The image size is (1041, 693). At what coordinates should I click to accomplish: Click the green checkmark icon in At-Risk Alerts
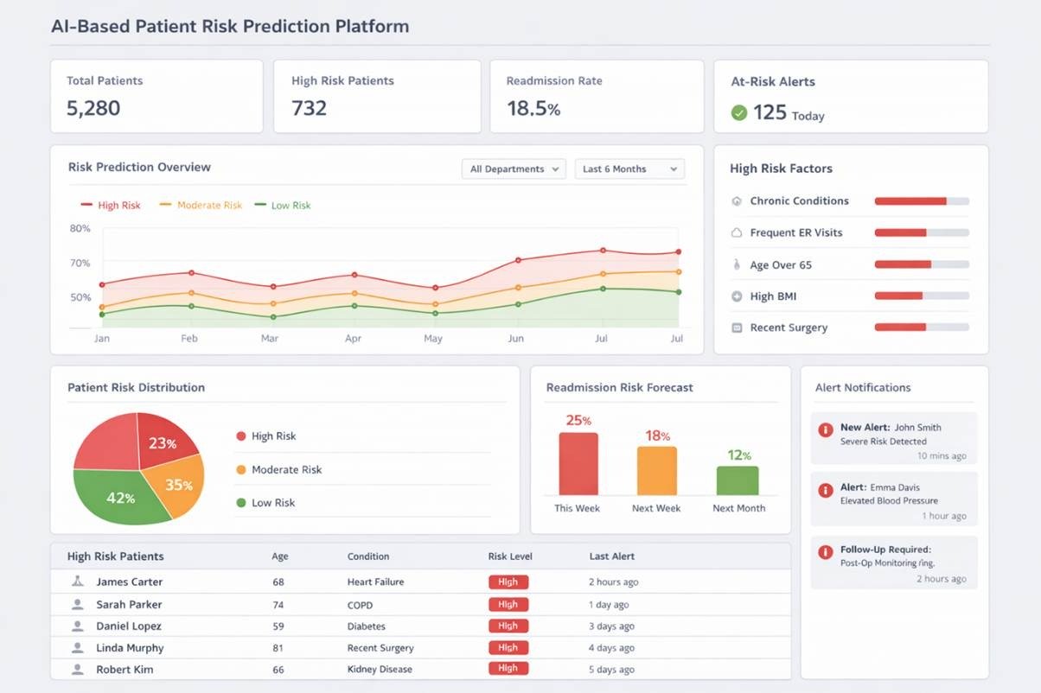point(738,112)
